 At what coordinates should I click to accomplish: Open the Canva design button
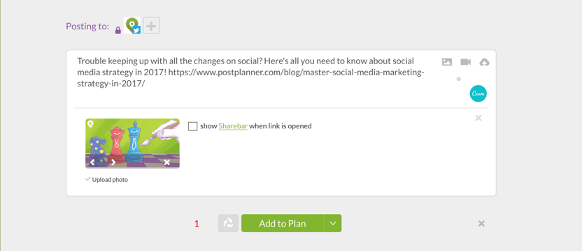478,93
